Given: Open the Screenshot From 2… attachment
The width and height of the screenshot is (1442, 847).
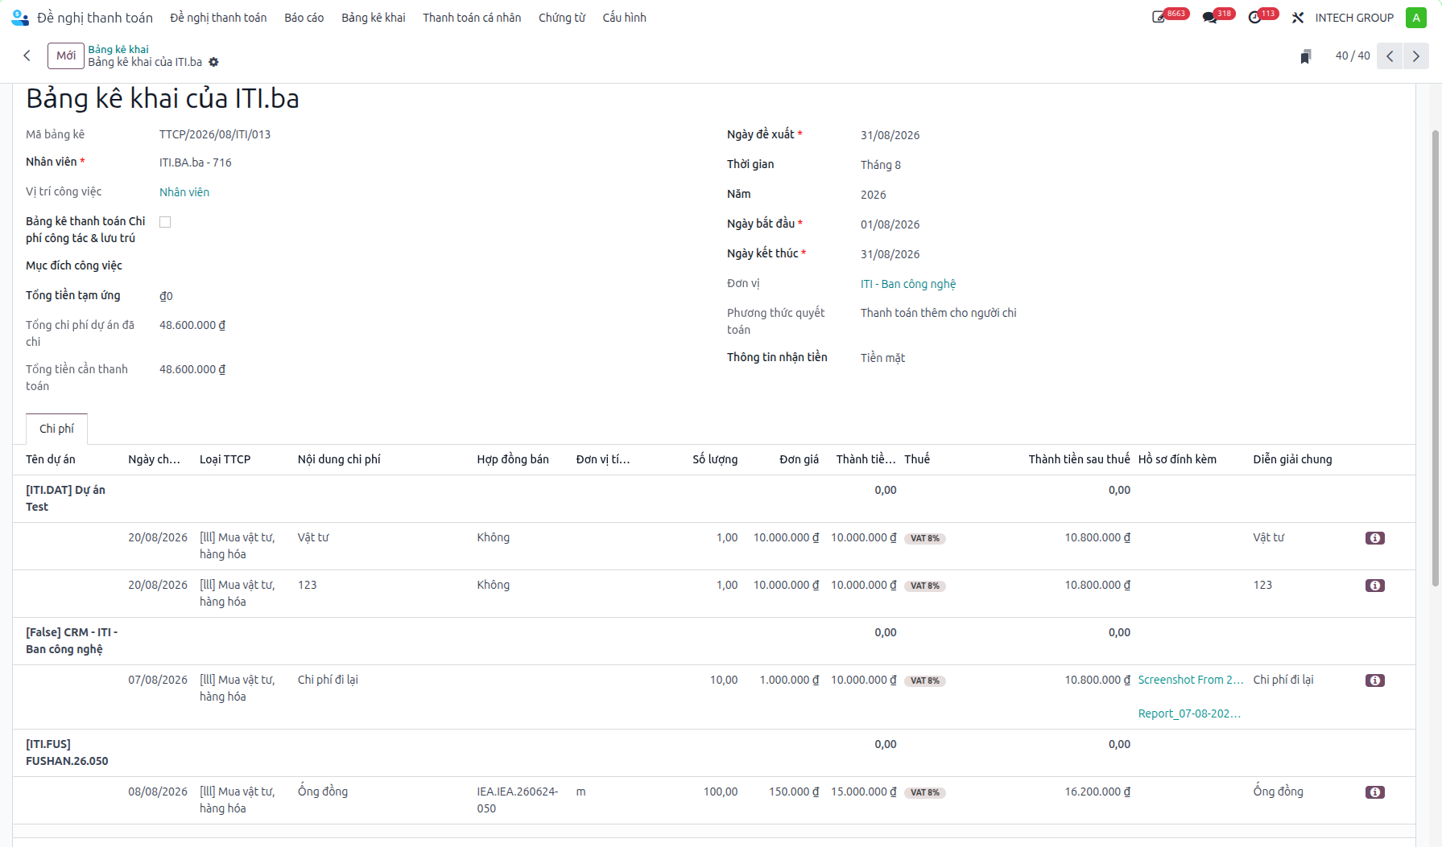Looking at the screenshot, I should coord(1191,680).
